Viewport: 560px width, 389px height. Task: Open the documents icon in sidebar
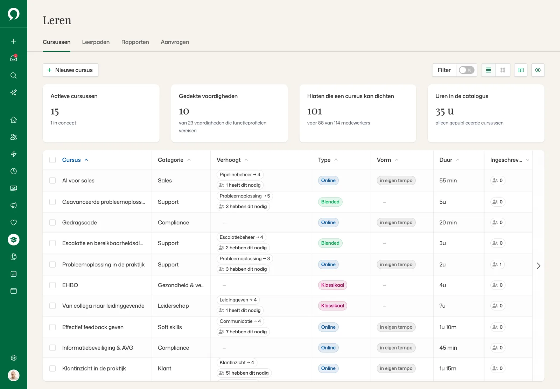14,257
